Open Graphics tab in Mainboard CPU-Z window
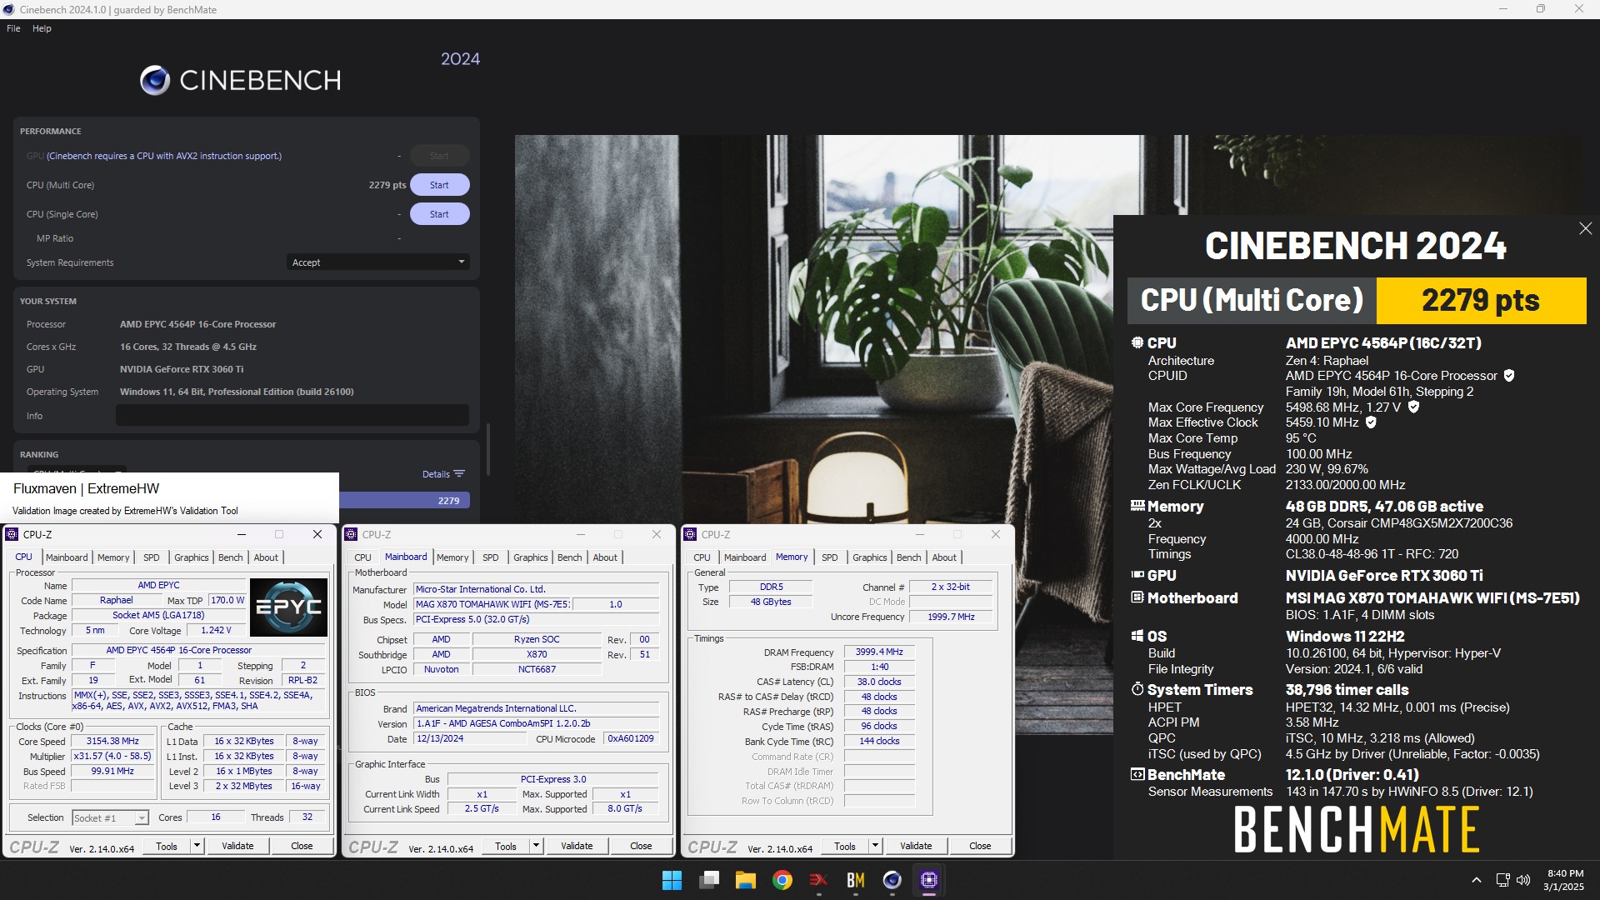This screenshot has width=1600, height=900. click(531, 557)
